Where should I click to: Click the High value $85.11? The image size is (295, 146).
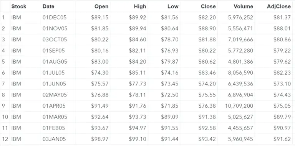138,73
